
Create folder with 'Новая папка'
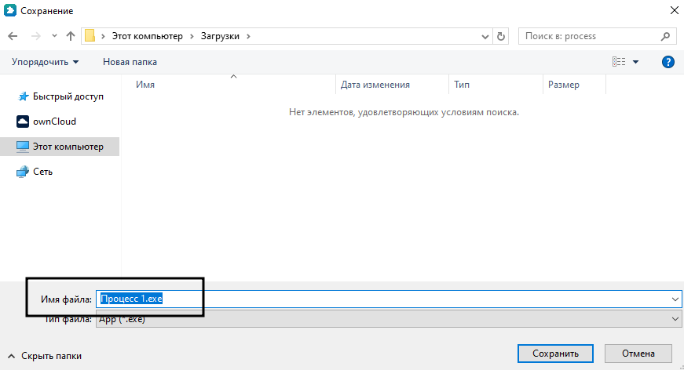(130, 62)
